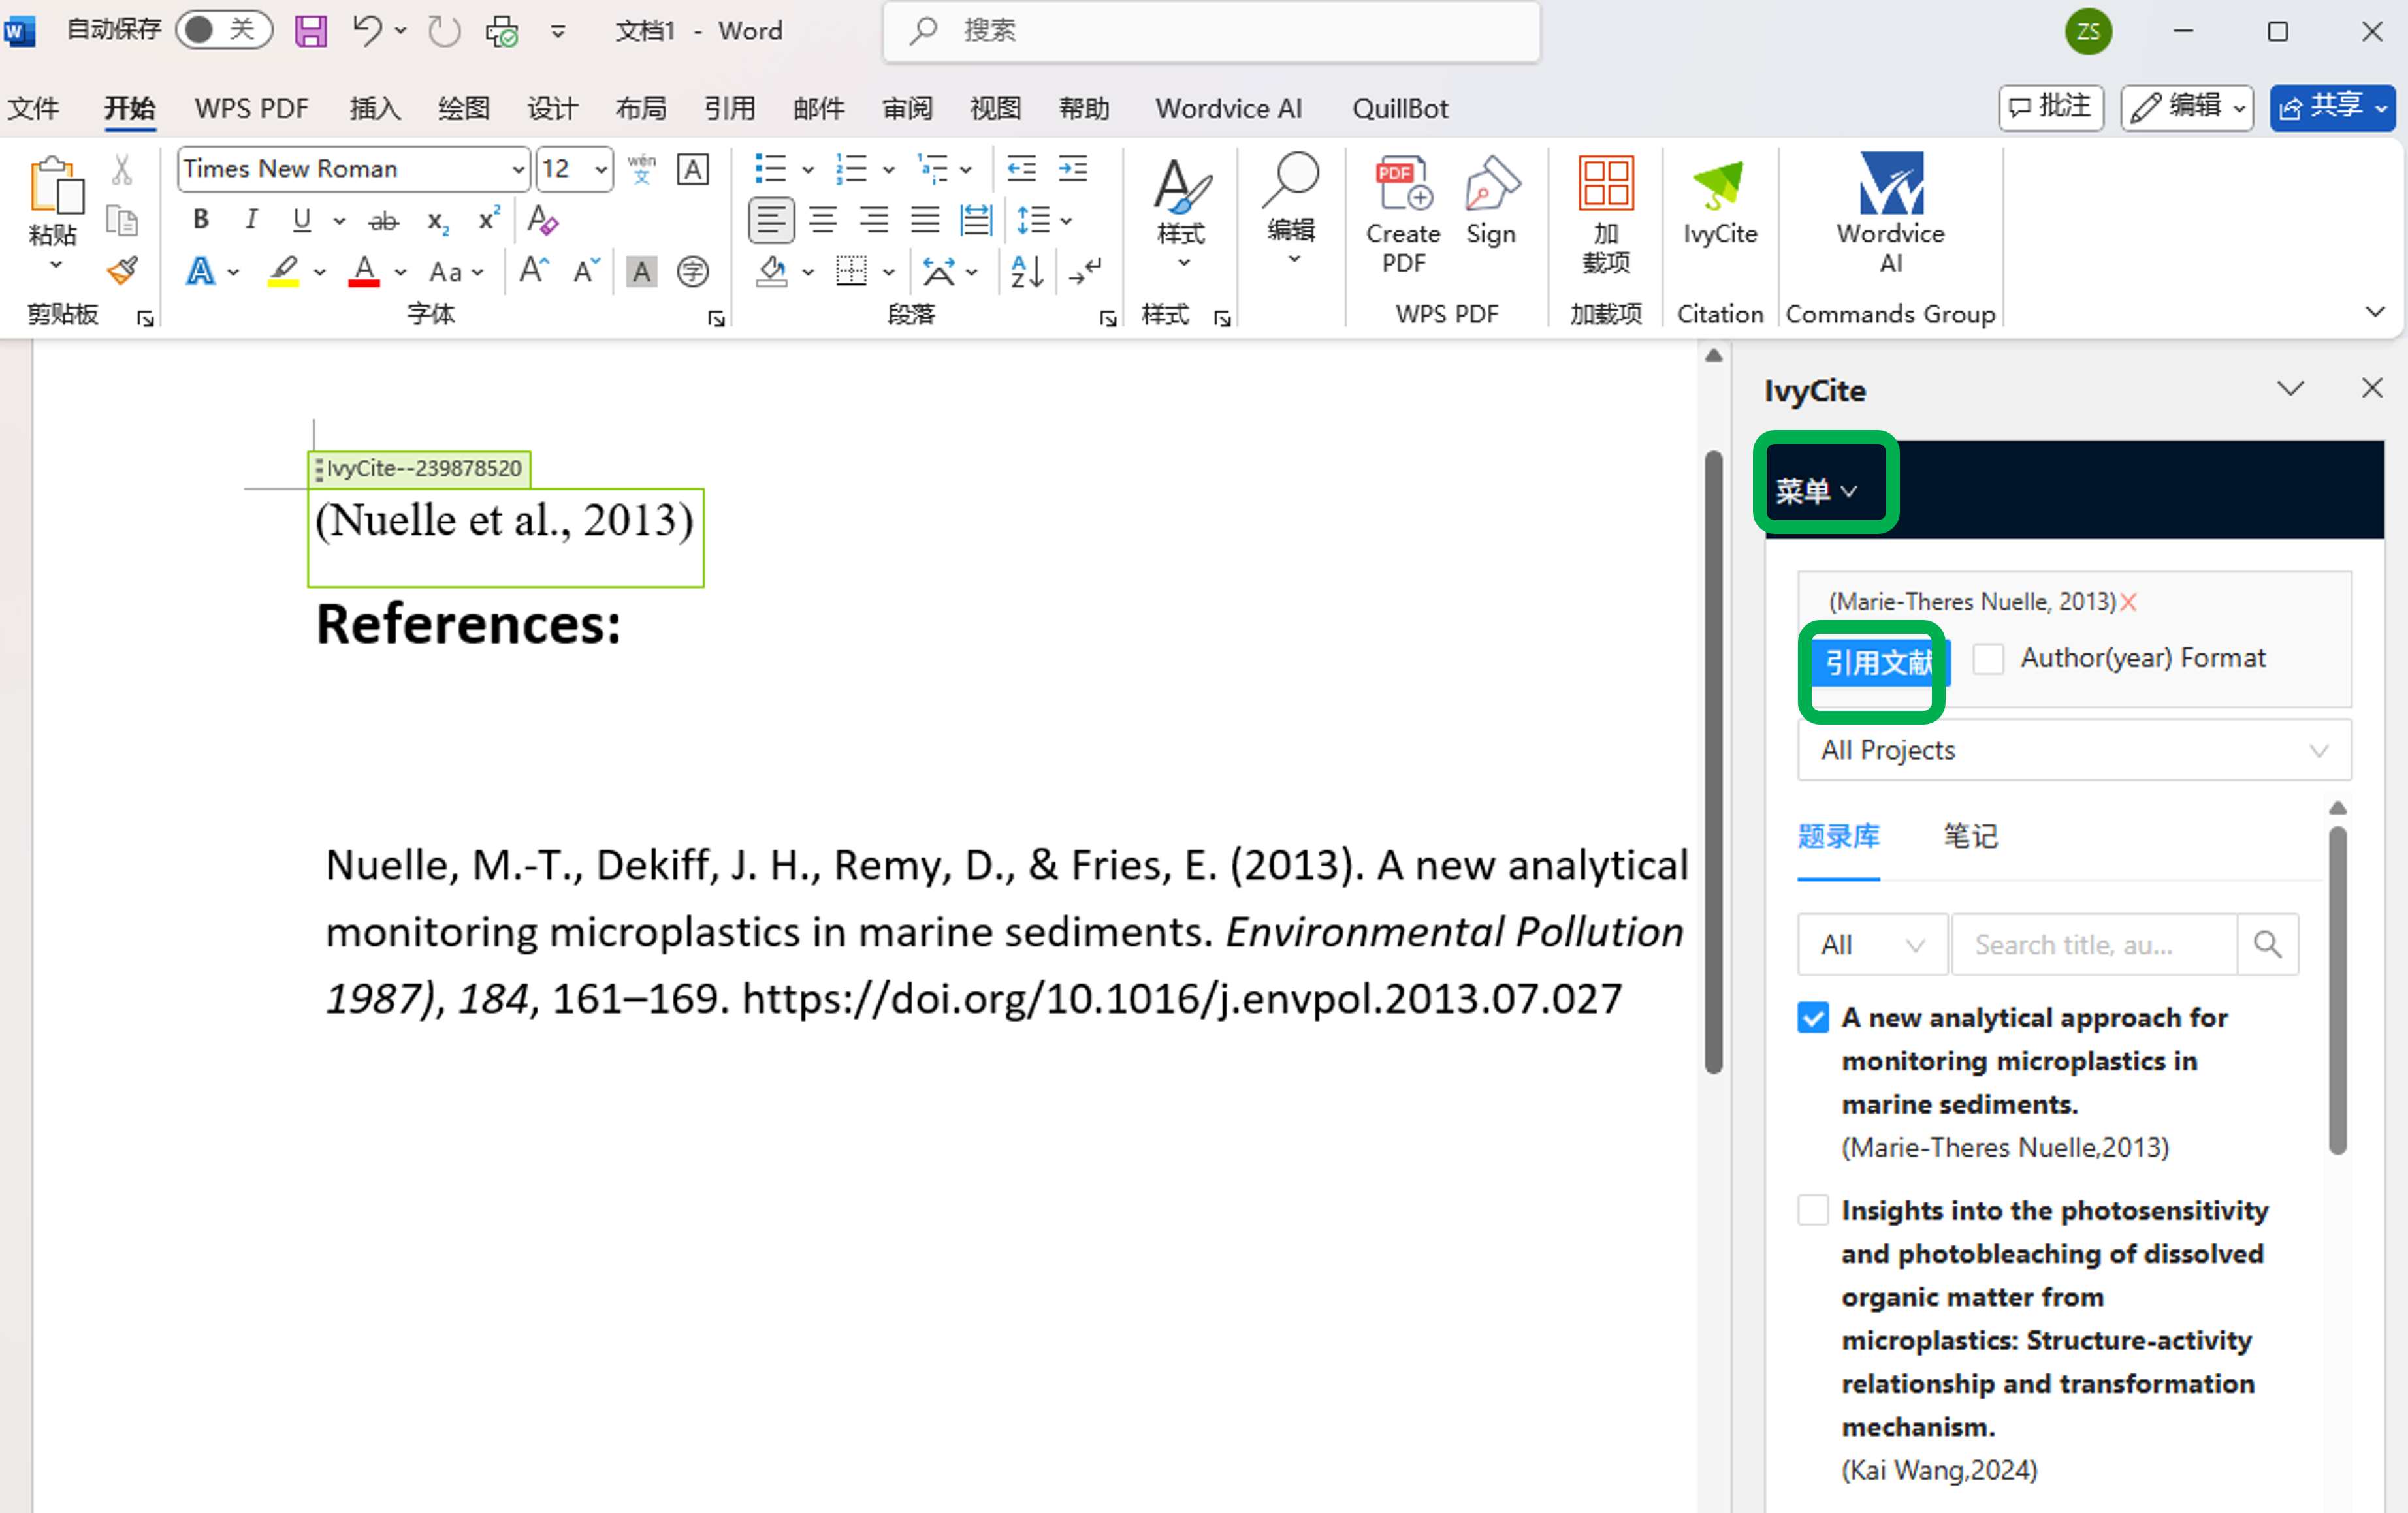Open the Times New Roman font dropdown
2408x1513 pixels.
[x=518, y=169]
